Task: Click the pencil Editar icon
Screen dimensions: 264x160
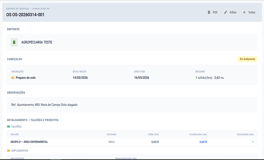Action: [x=226, y=12]
